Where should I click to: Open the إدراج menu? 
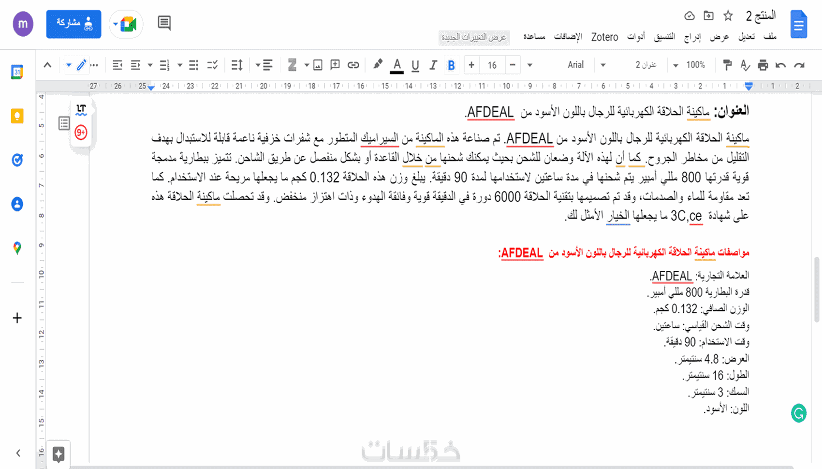click(692, 37)
